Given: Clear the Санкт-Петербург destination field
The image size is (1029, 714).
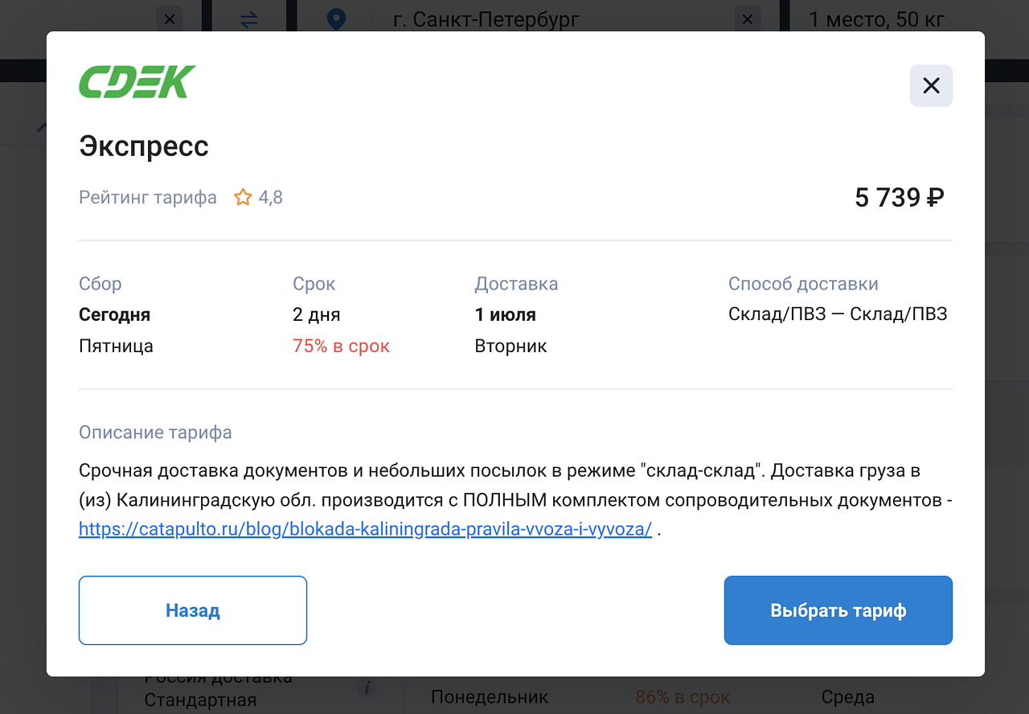Looking at the screenshot, I should (x=748, y=19).
